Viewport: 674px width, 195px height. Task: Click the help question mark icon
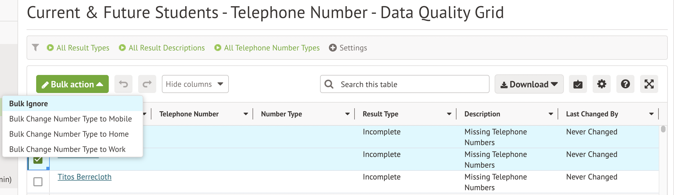coord(625,84)
